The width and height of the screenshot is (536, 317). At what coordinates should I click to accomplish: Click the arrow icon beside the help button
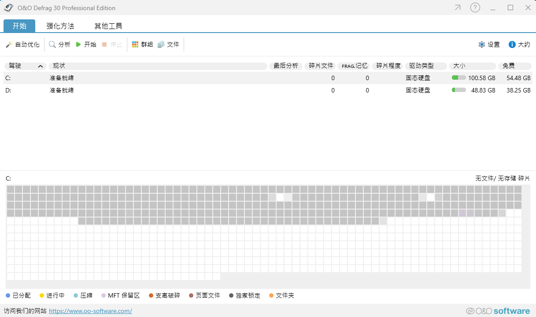tap(458, 7)
